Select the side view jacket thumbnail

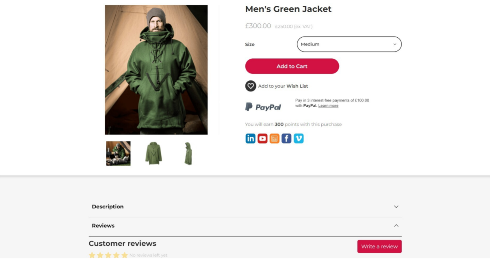188,153
